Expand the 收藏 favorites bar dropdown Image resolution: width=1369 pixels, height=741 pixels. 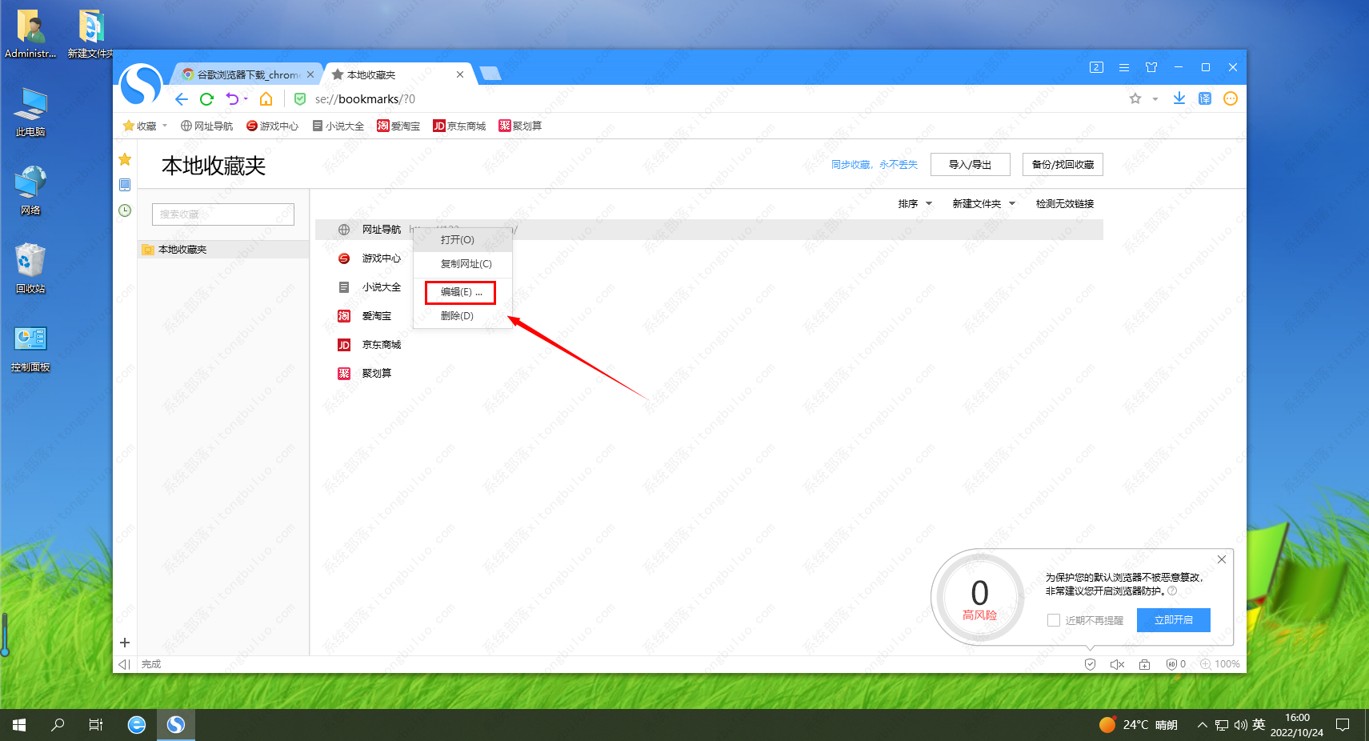pyautogui.click(x=165, y=126)
